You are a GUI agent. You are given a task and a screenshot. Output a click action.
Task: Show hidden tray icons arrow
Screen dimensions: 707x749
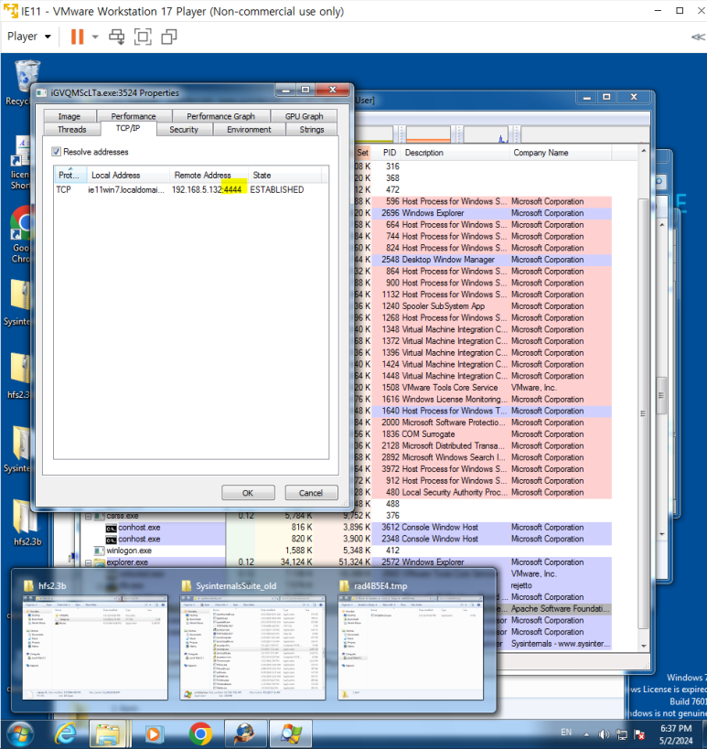tap(586, 734)
